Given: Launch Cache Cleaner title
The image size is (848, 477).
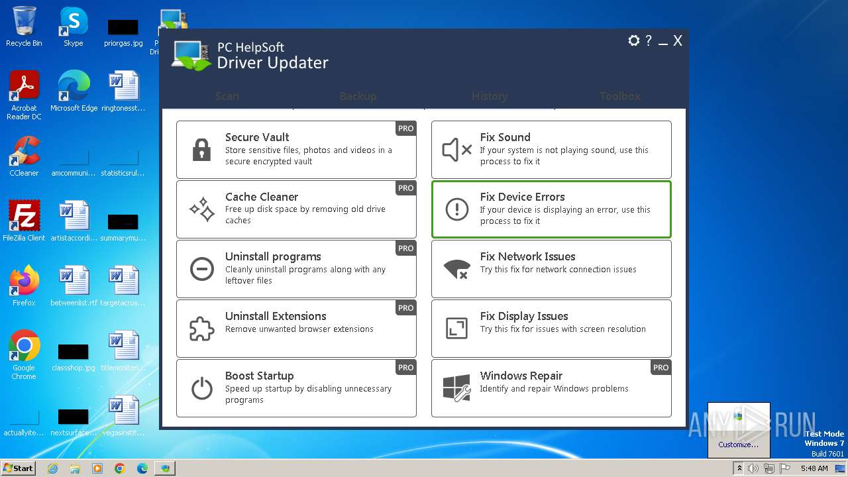Looking at the screenshot, I should tap(262, 197).
